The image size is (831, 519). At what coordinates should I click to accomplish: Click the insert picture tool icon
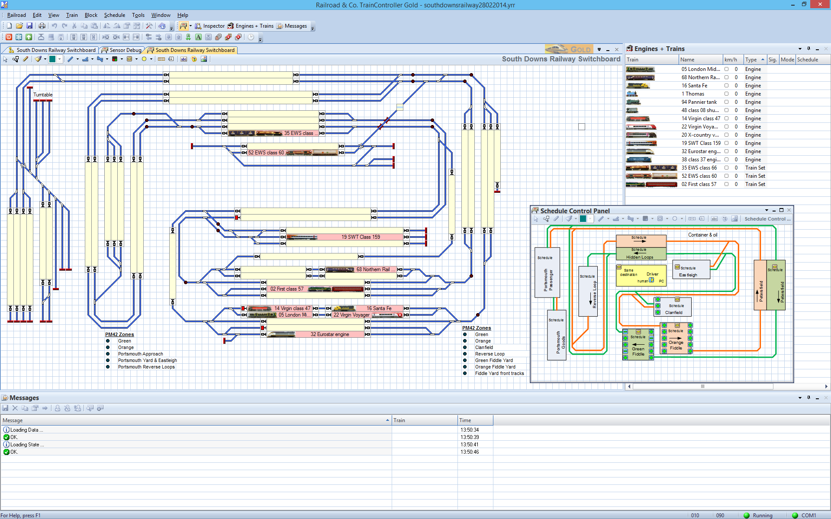coord(204,59)
